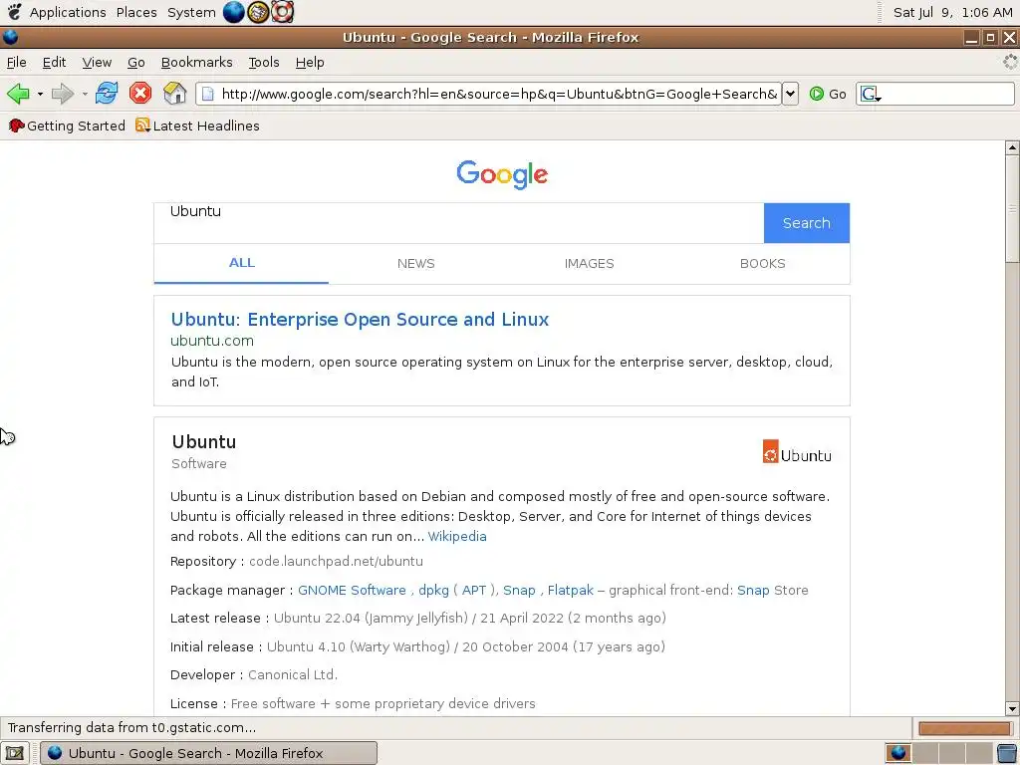1020x765 pixels.
Task: Open the GNOME Software link
Action: click(352, 590)
